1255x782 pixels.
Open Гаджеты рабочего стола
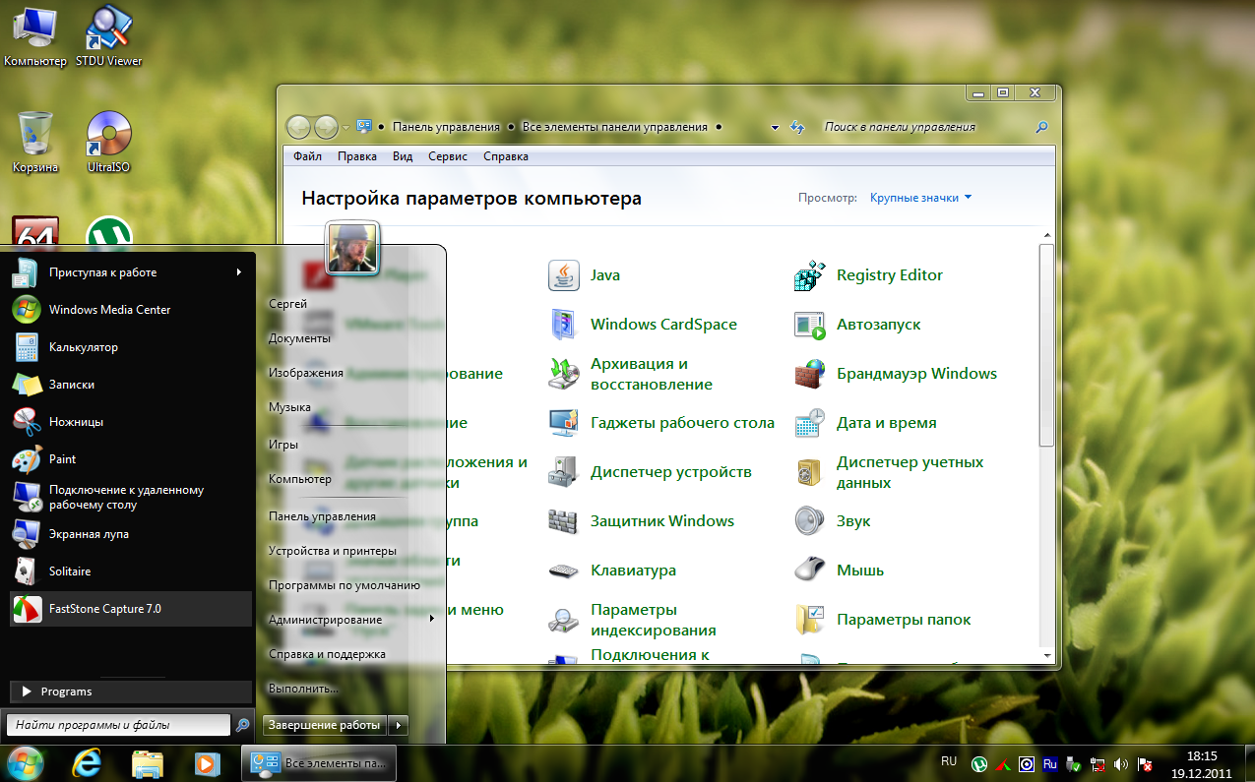click(661, 423)
